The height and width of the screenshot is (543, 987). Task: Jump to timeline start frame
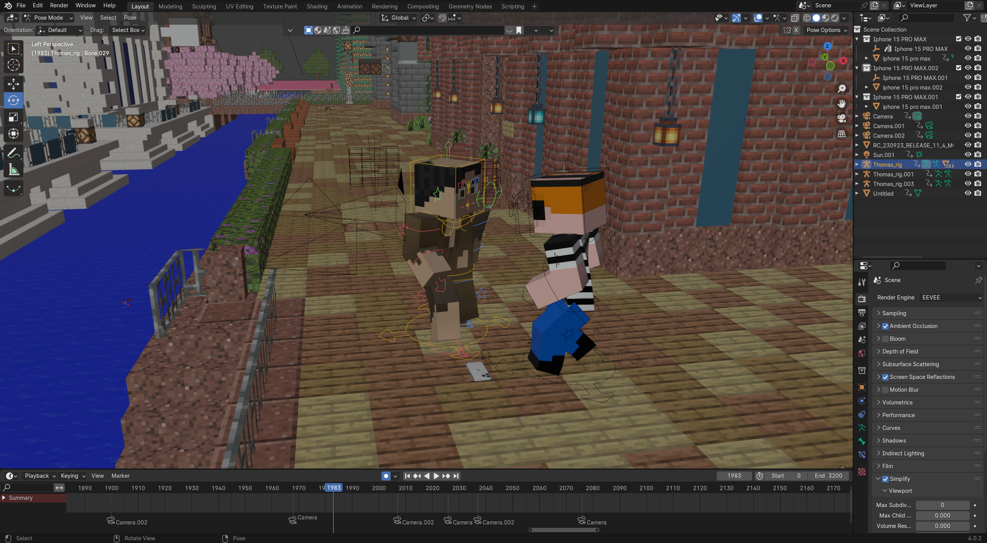point(407,476)
